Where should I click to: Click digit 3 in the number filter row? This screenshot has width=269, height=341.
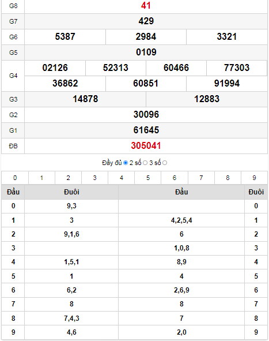click(x=94, y=178)
